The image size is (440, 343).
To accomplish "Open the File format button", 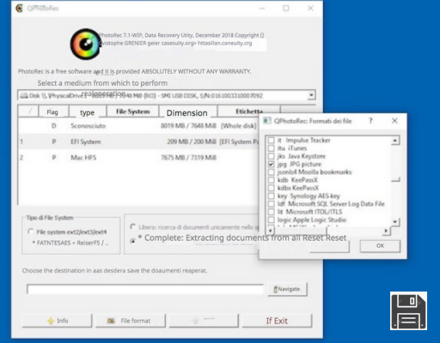I will pyautogui.click(x=131, y=321).
